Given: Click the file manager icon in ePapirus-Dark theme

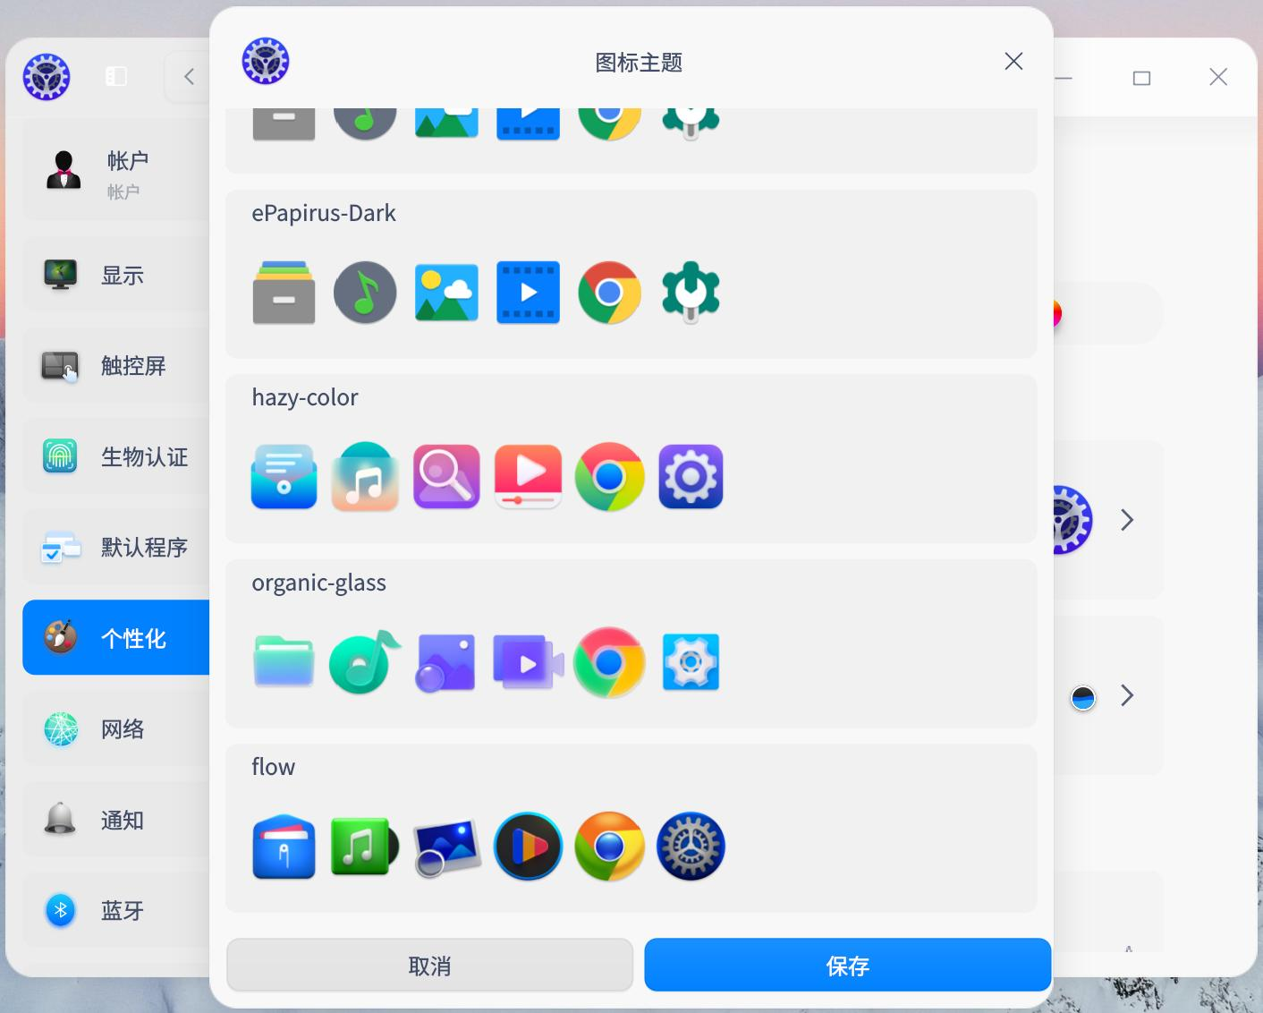Looking at the screenshot, I should point(284,293).
